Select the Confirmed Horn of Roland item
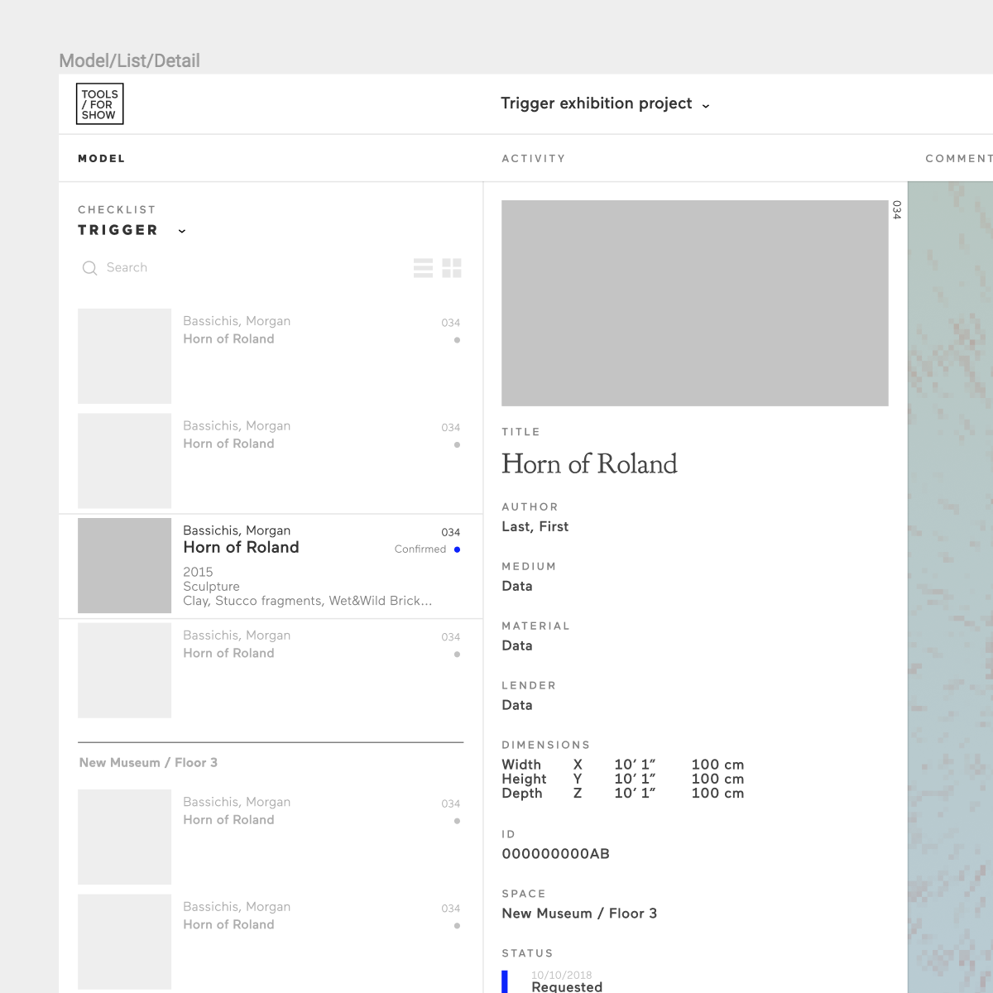The image size is (993, 993). 271,566
